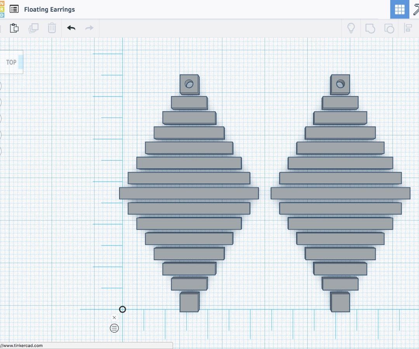Toggle the ruler menu with hamburger icon
The height and width of the screenshot is (349, 419).
(114, 328)
